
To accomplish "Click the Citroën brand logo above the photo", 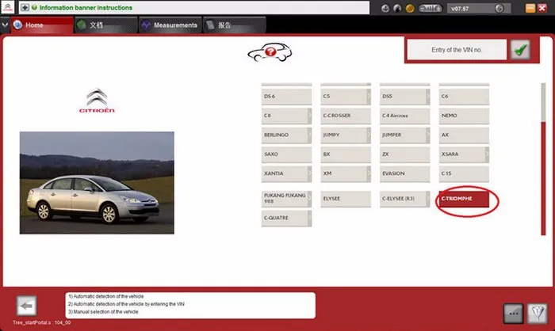I will tap(97, 101).
